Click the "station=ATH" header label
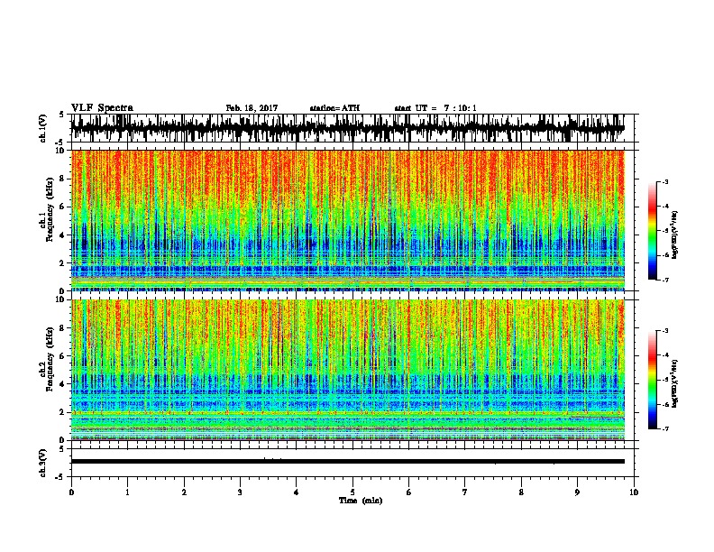 point(334,108)
